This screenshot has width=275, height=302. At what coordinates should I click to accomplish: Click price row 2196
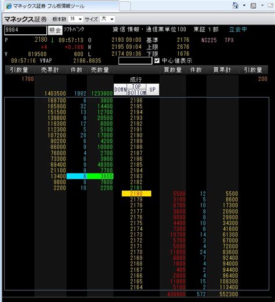point(136,100)
